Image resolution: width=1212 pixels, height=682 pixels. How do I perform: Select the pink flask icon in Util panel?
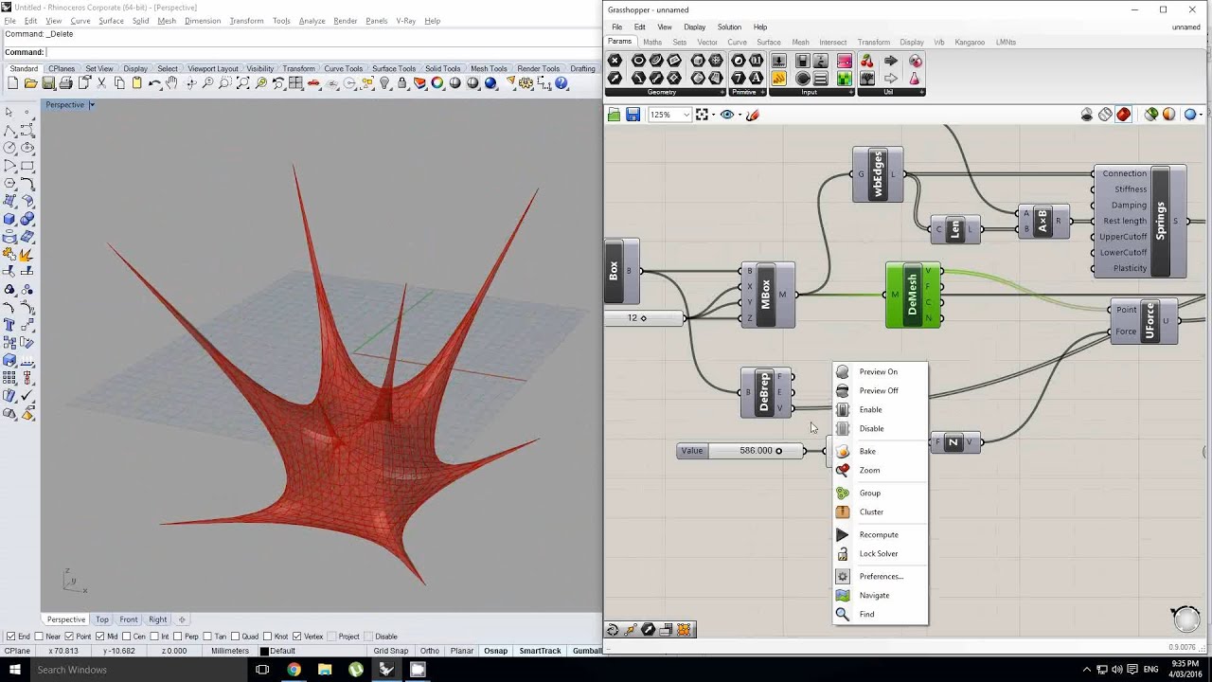tap(915, 78)
